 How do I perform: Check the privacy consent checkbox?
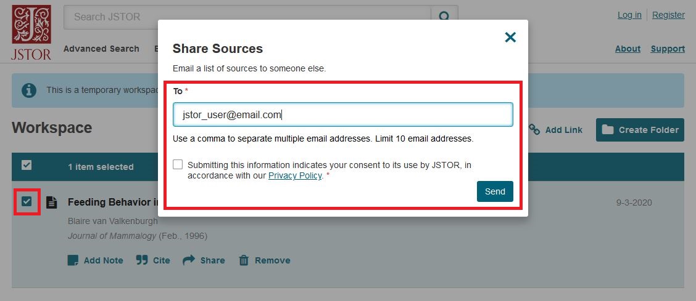[178, 165]
